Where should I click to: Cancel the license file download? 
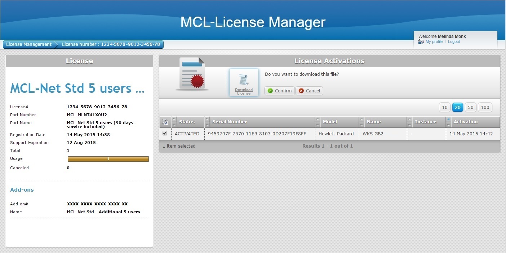point(309,91)
